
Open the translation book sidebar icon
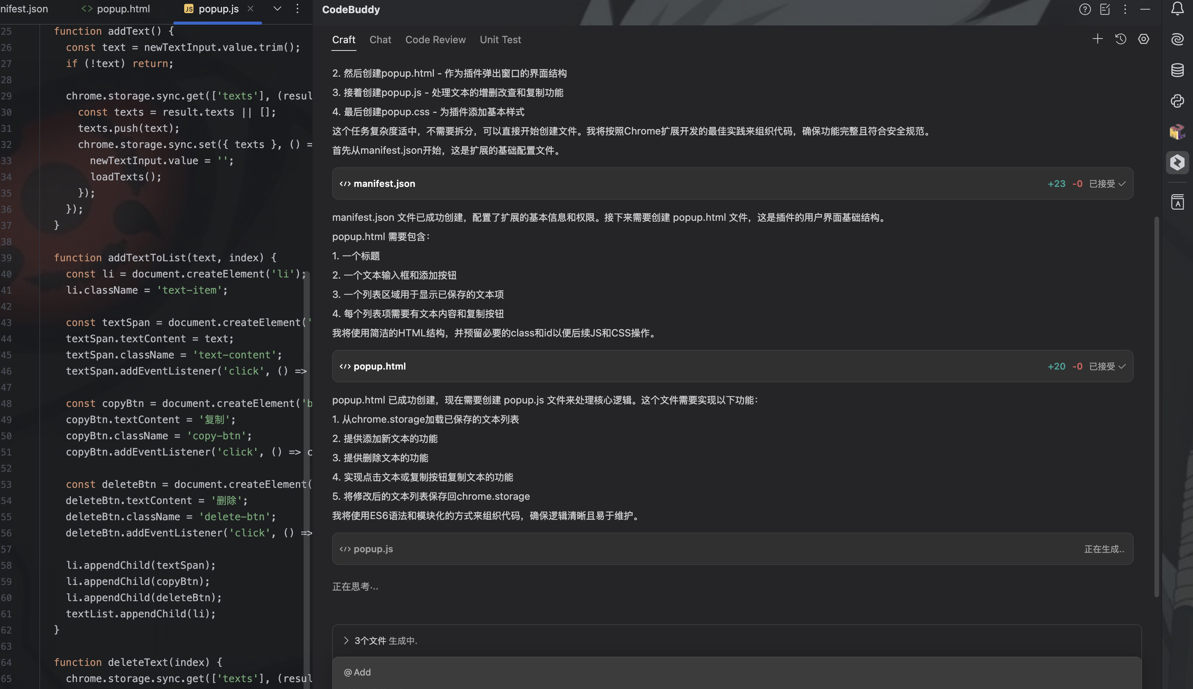pyautogui.click(x=1177, y=202)
